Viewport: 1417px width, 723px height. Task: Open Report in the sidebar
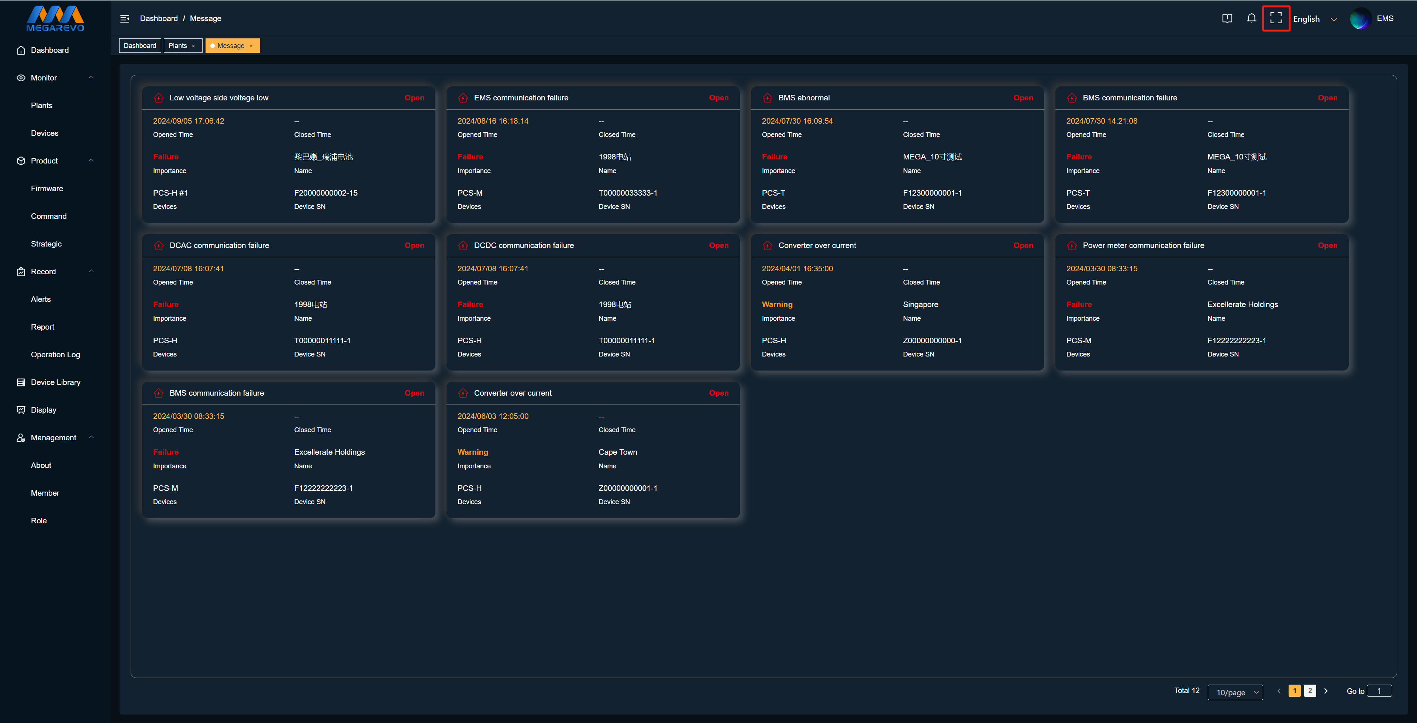tap(42, 327)
